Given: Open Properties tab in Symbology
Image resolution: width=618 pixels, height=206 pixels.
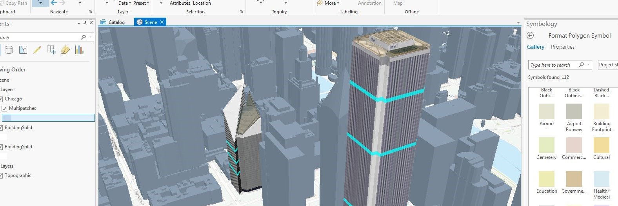Looking at the screenshot, I should 563,47.
